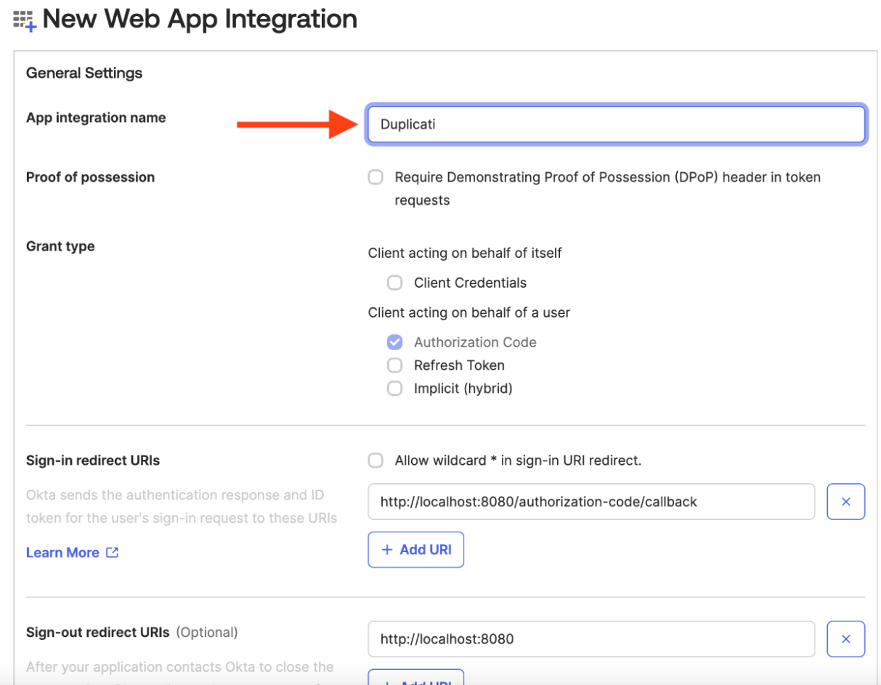Toggle the Authorization Code checkbox
Screen dimensions: 881x685
[394, 342]
